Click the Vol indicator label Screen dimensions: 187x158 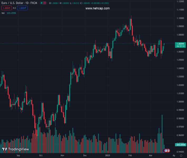pyautogui.click(x=3, y=13)
